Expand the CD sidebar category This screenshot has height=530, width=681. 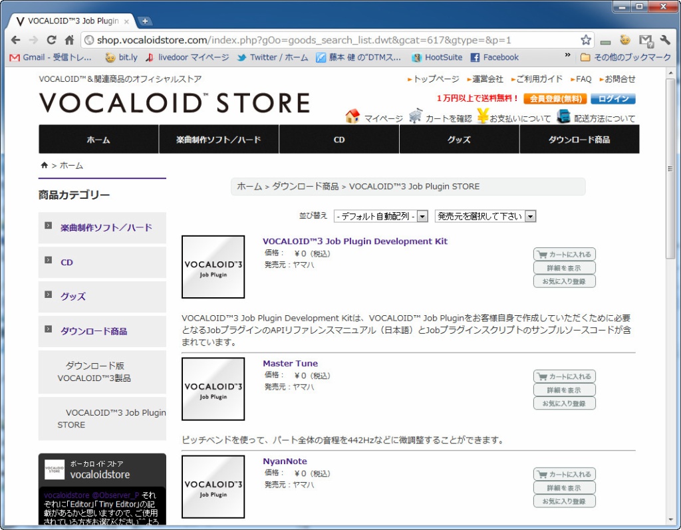(102, 263)
